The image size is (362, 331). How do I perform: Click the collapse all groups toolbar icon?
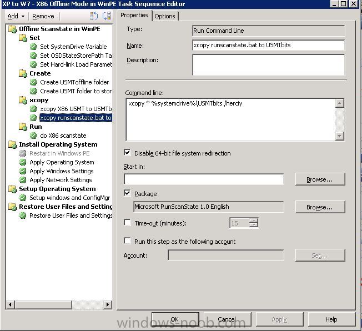(x=107, y=16)
